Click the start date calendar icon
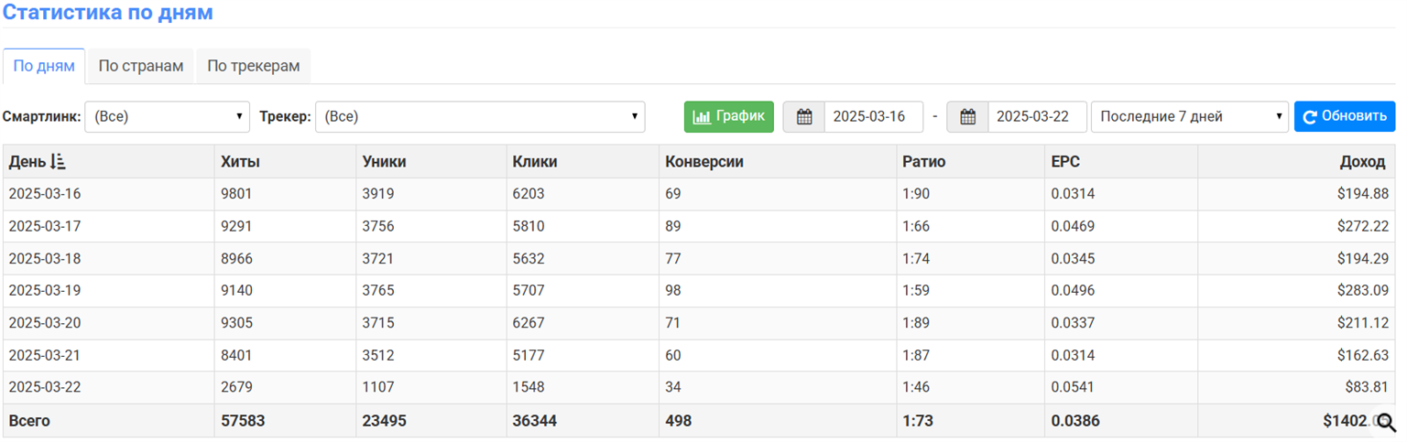This screenshot has height=442, width=1407. point(804,117)
